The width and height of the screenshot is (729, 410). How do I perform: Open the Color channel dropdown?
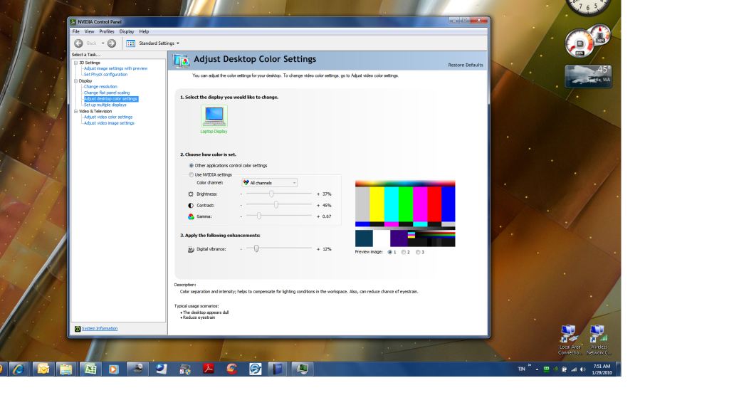tap(269, 183)
